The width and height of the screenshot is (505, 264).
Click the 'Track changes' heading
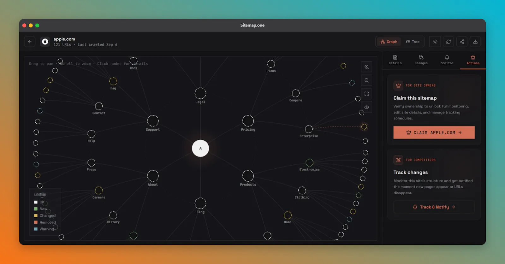coord(411,172)
